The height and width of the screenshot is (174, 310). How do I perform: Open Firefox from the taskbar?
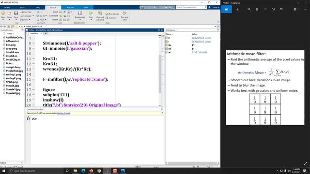[91, 171]
